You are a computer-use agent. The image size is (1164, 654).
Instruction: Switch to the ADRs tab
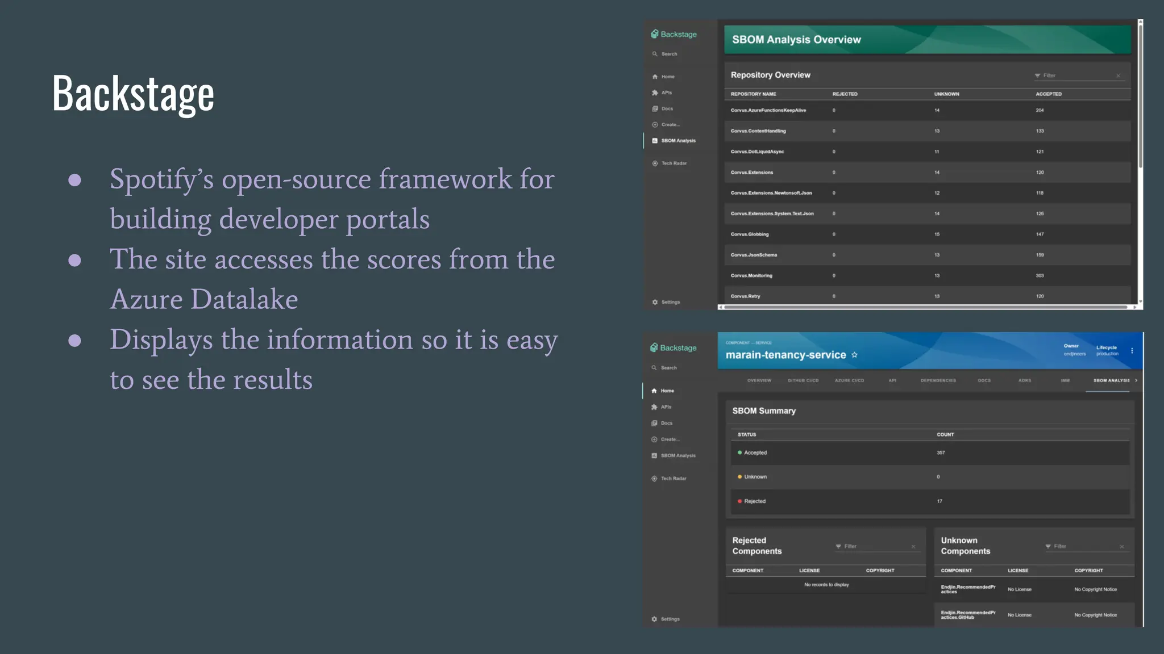coord(1025,380)
